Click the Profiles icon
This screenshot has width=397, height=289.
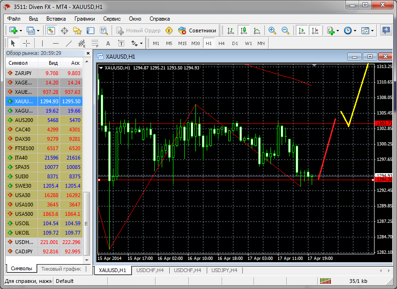(30, 30)
